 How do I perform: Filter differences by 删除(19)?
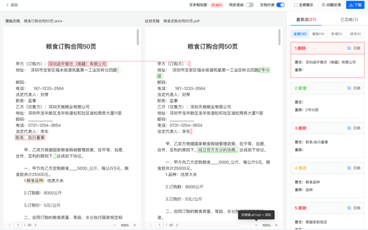(x=318, y=34)
